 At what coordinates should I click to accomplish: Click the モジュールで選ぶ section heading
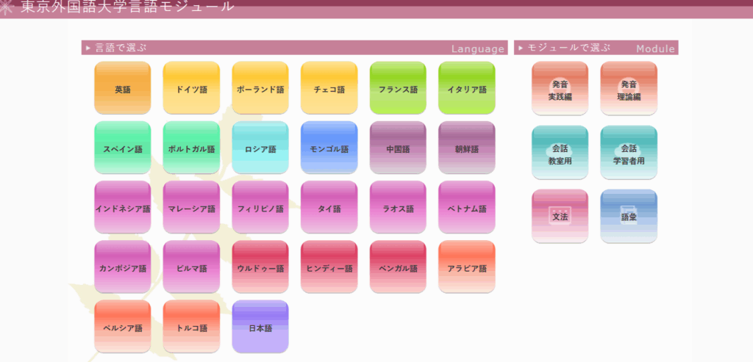(568, 48)
